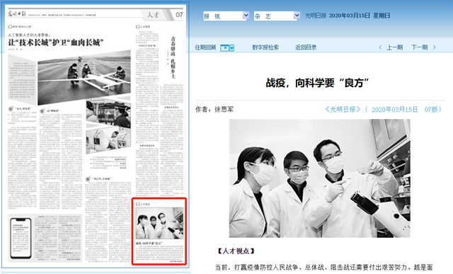Click the calendar icon beside 往期回顾
Screen dimensions: 453x274
coord(224,48)
